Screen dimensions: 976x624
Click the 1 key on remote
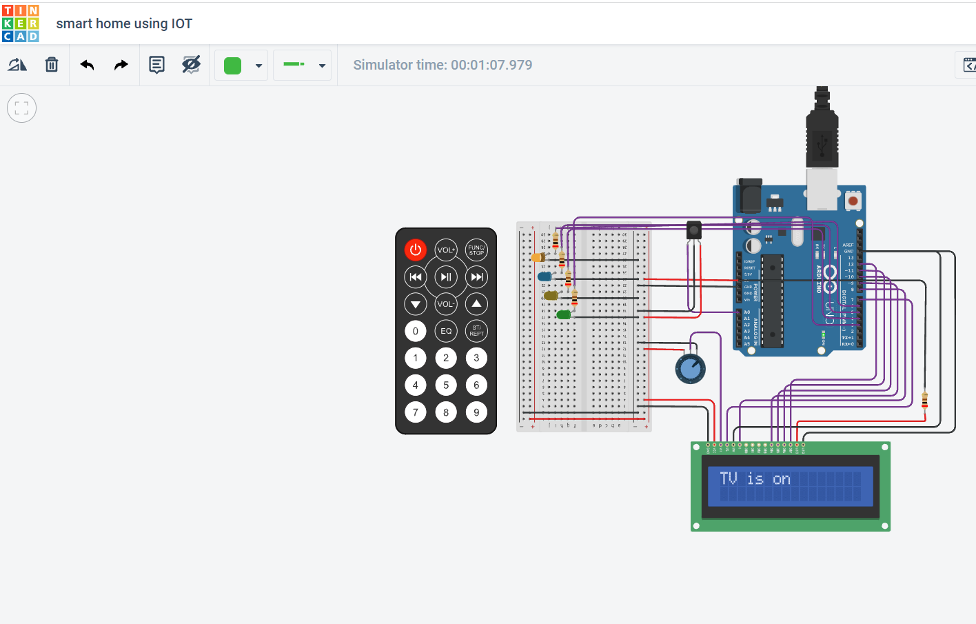click(416, 358)
